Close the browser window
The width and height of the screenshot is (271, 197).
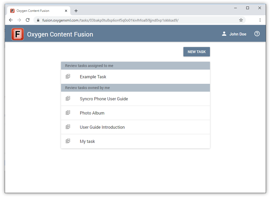pos(260,8)
